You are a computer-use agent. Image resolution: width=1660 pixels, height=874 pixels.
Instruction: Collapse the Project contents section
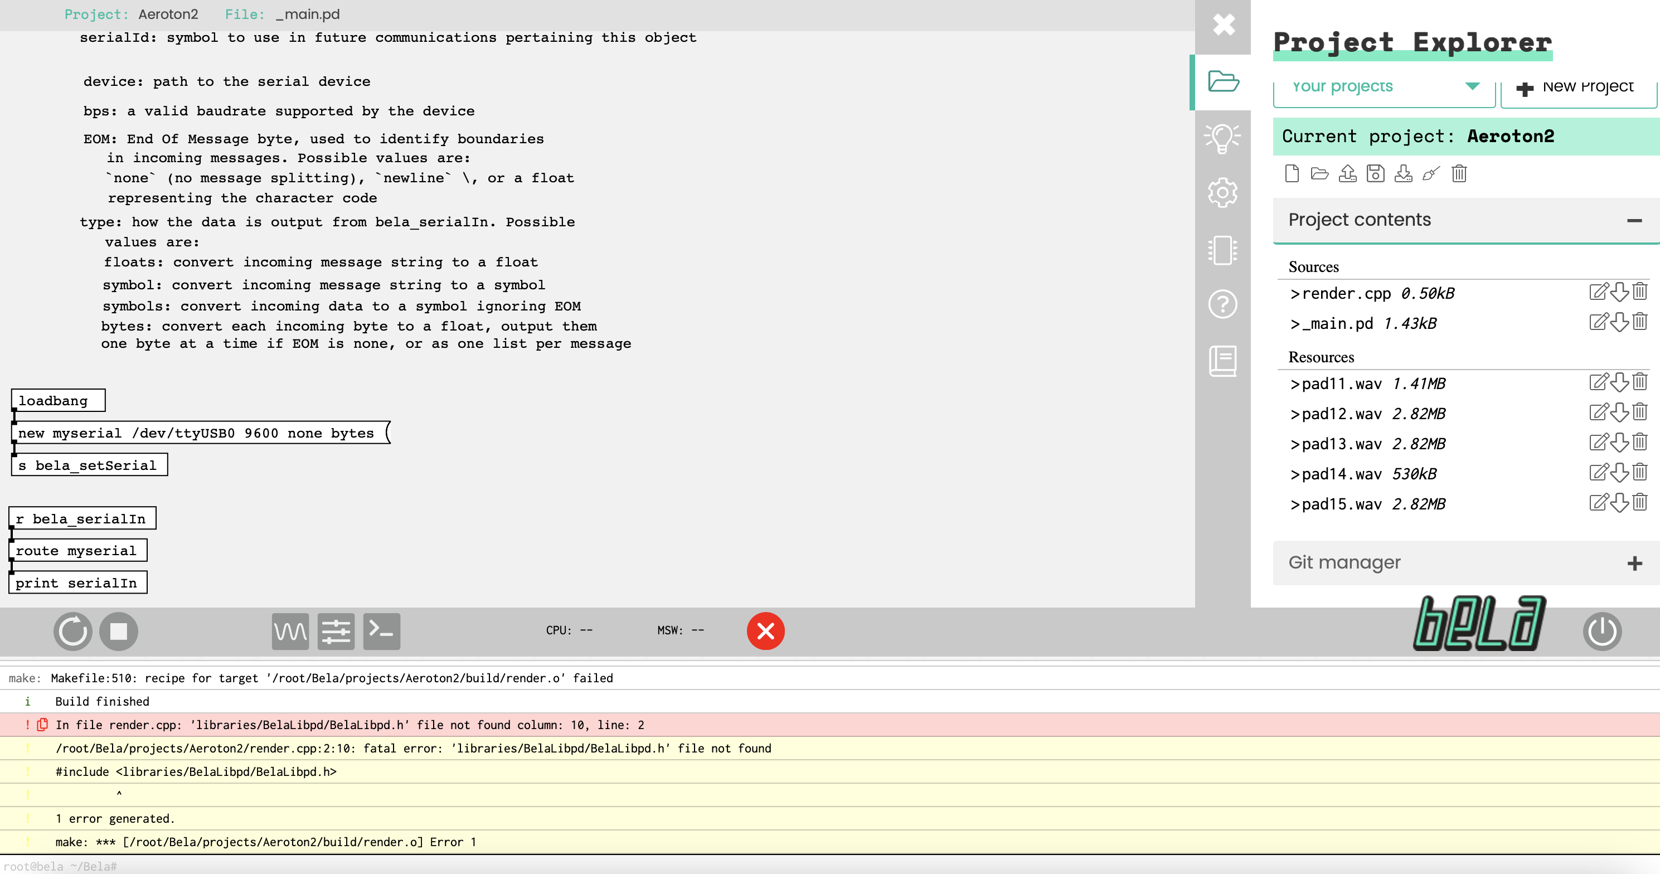coord(1634,220)
